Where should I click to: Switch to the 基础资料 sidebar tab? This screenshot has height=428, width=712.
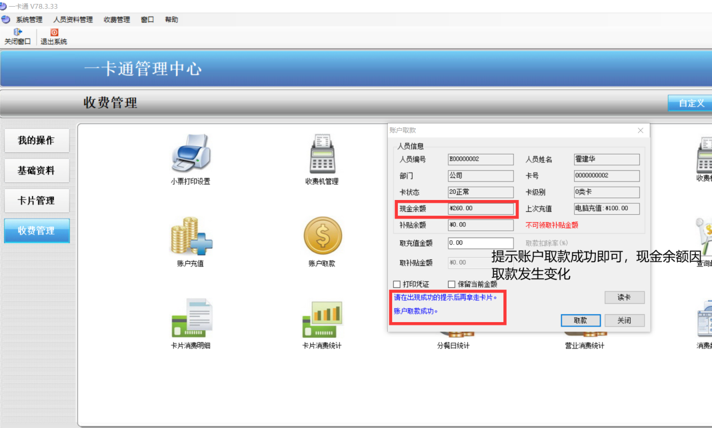pos(36,171)
